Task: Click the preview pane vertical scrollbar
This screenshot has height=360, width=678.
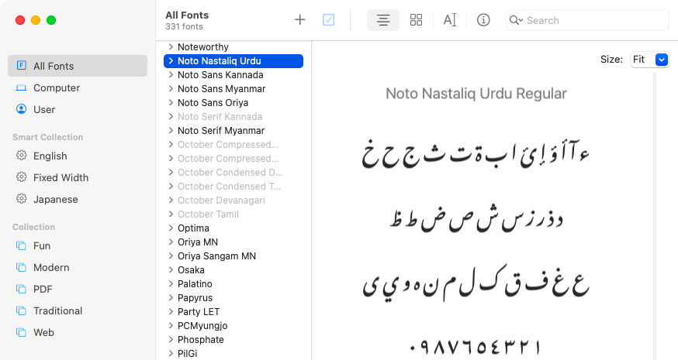Action: click(656, 217)
